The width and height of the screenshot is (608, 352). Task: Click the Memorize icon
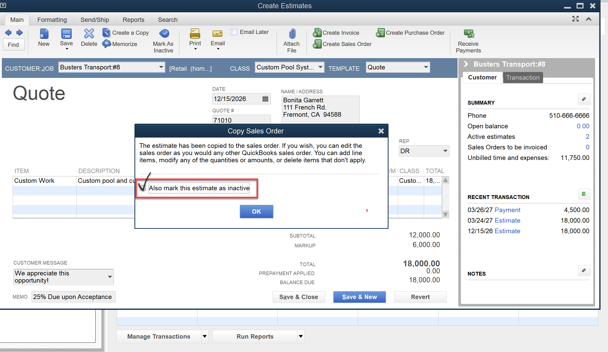106,44
